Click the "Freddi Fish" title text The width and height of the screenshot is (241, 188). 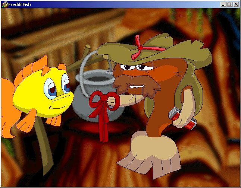[19, 4]
